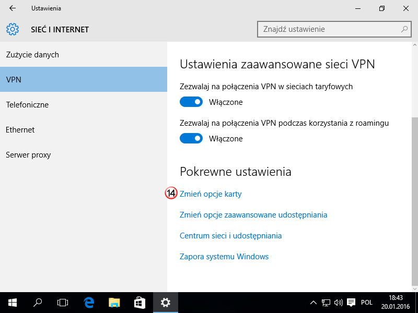
Task: Select the VPN sidebar item
Action: point(84,79)
